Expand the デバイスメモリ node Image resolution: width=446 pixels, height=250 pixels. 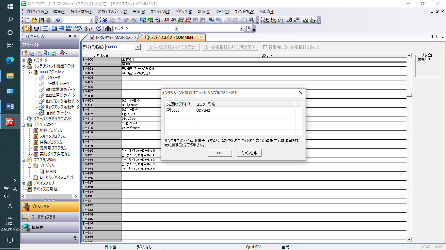pyautogui.click(x=24, y=183)
